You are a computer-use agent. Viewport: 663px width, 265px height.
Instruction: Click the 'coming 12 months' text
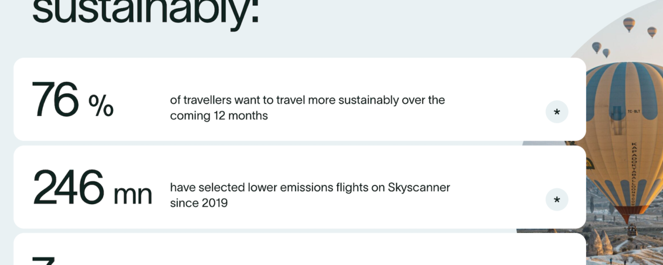pos(219,116)
